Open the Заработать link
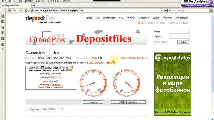214x120 pixels. (144, 18)
